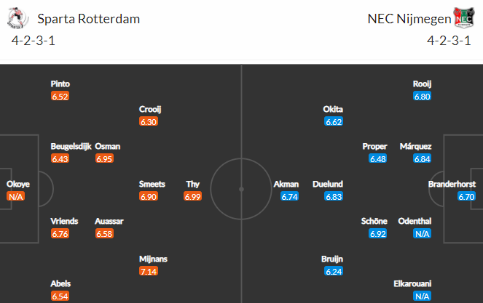This screenshot has width=483, height=303.
Task: Click the NEC Nijmegen club crest
Action: pyautogui.click(x=464, y=18)
